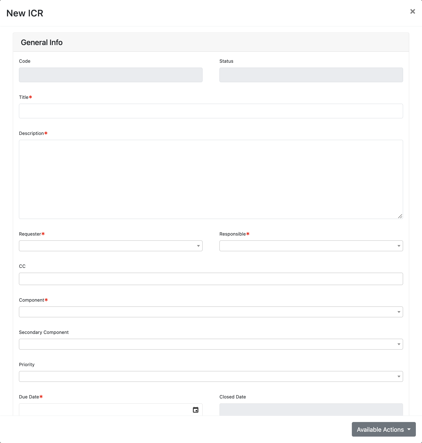Screen dimensions: 422x443
Task: Open the Due Date calendar picker icon
Action: pyautogui.click(x=196, y=410)
